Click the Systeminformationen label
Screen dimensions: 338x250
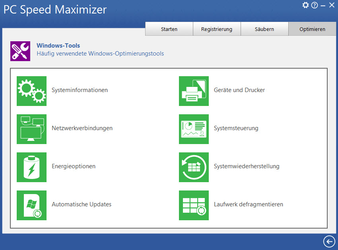pyautogui.click(x=80, y=90)
